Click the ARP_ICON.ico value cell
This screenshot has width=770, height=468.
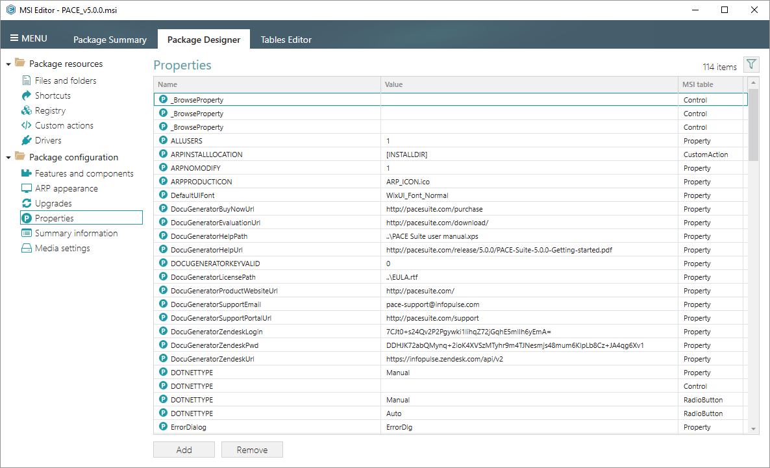click(529, 182)
